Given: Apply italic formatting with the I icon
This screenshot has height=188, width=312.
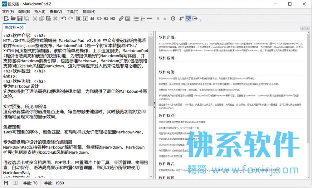Looking at the screenshot, I should (x=85, y=18).
